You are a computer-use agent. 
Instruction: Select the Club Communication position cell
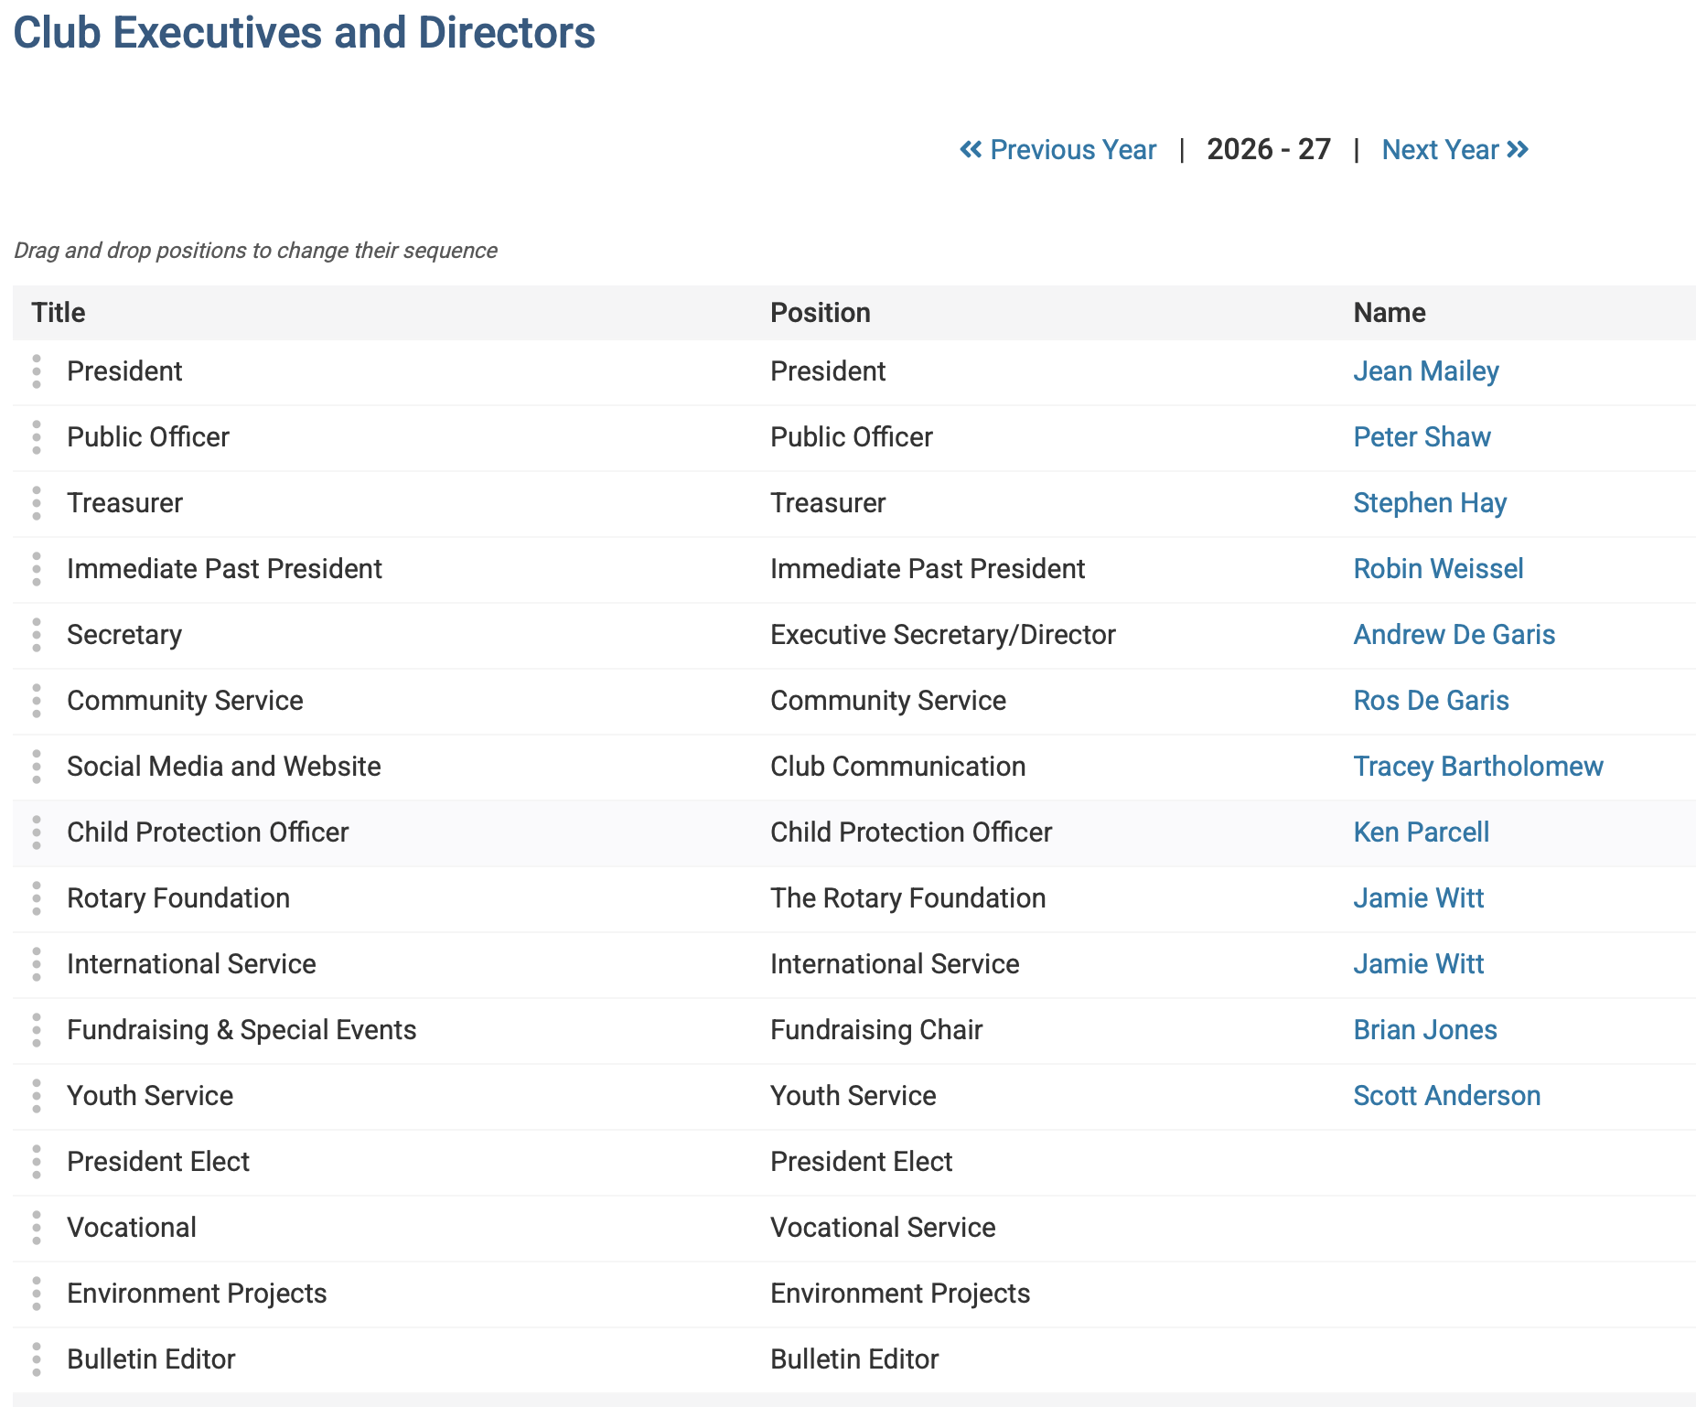[x=898, y=767]
